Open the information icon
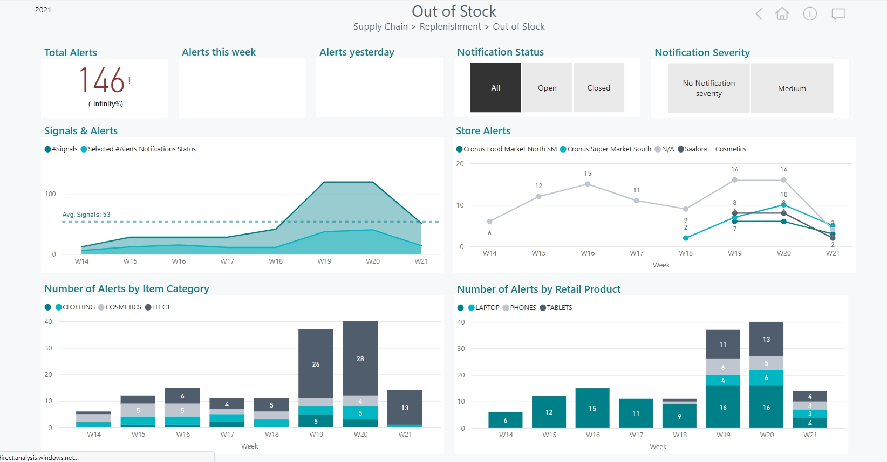The image size is (887, 462). click(810, 14)
